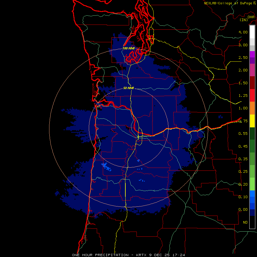
Task: Click the 3.00 legend value
Action: pyautogui.click(x=243, y=45)
